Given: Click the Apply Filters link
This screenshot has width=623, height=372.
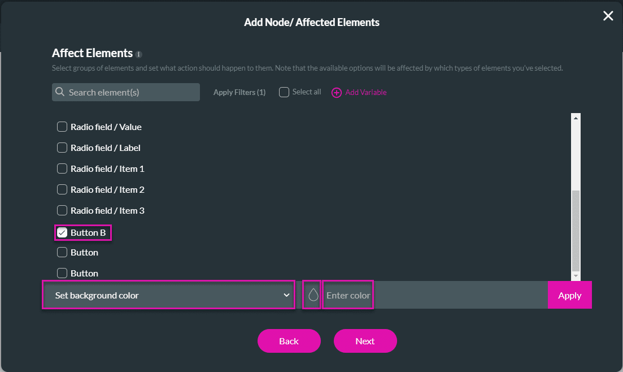Looking at the screenshot, I should click(239, 92).
